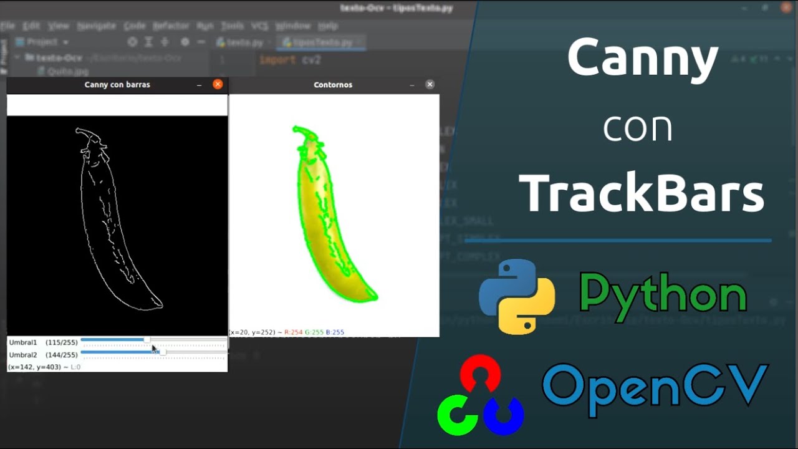Open the Window menu in PyCharm
The height and width of the screenshot is (449, 798).
[x=293, y=26]
